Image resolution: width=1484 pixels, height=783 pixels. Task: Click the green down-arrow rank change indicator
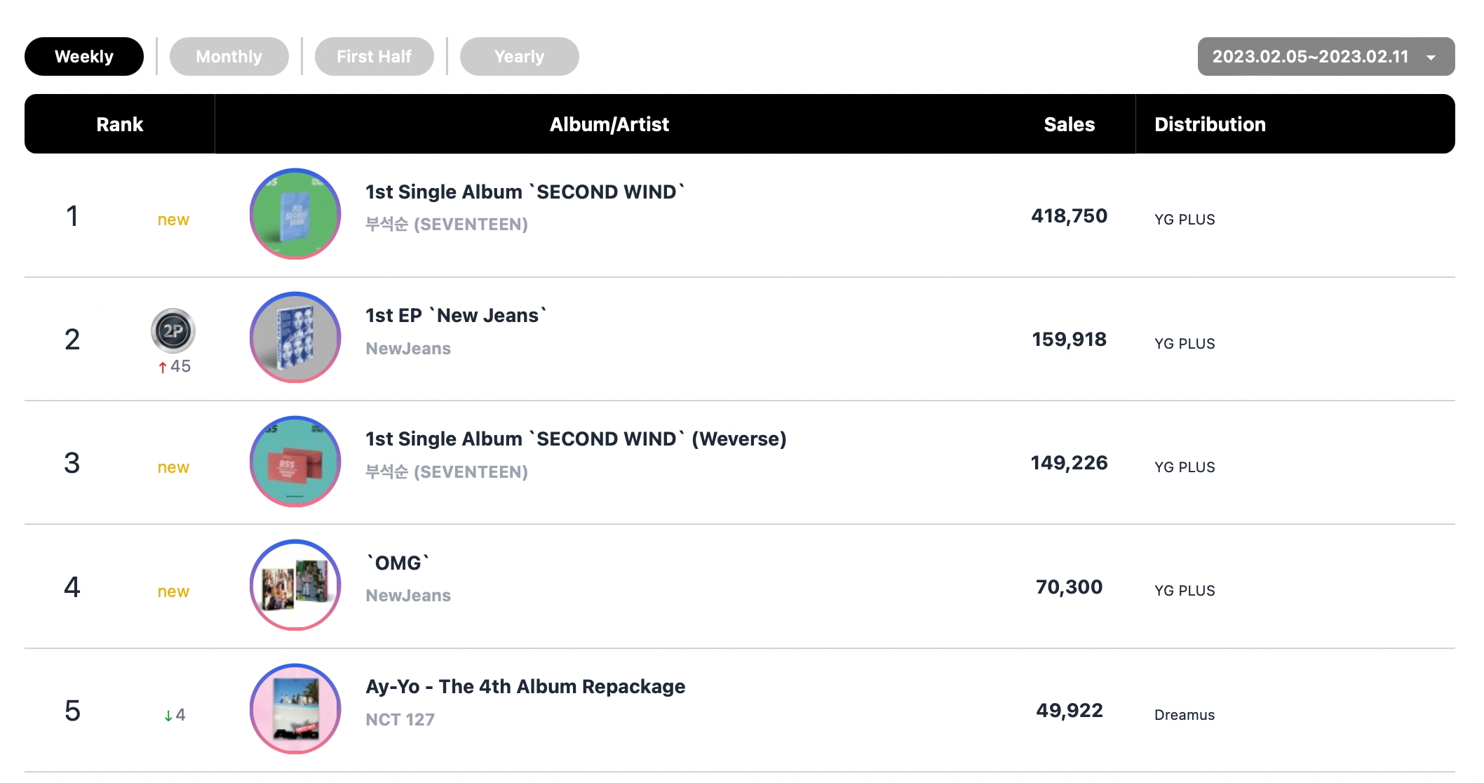coord(168,716)
